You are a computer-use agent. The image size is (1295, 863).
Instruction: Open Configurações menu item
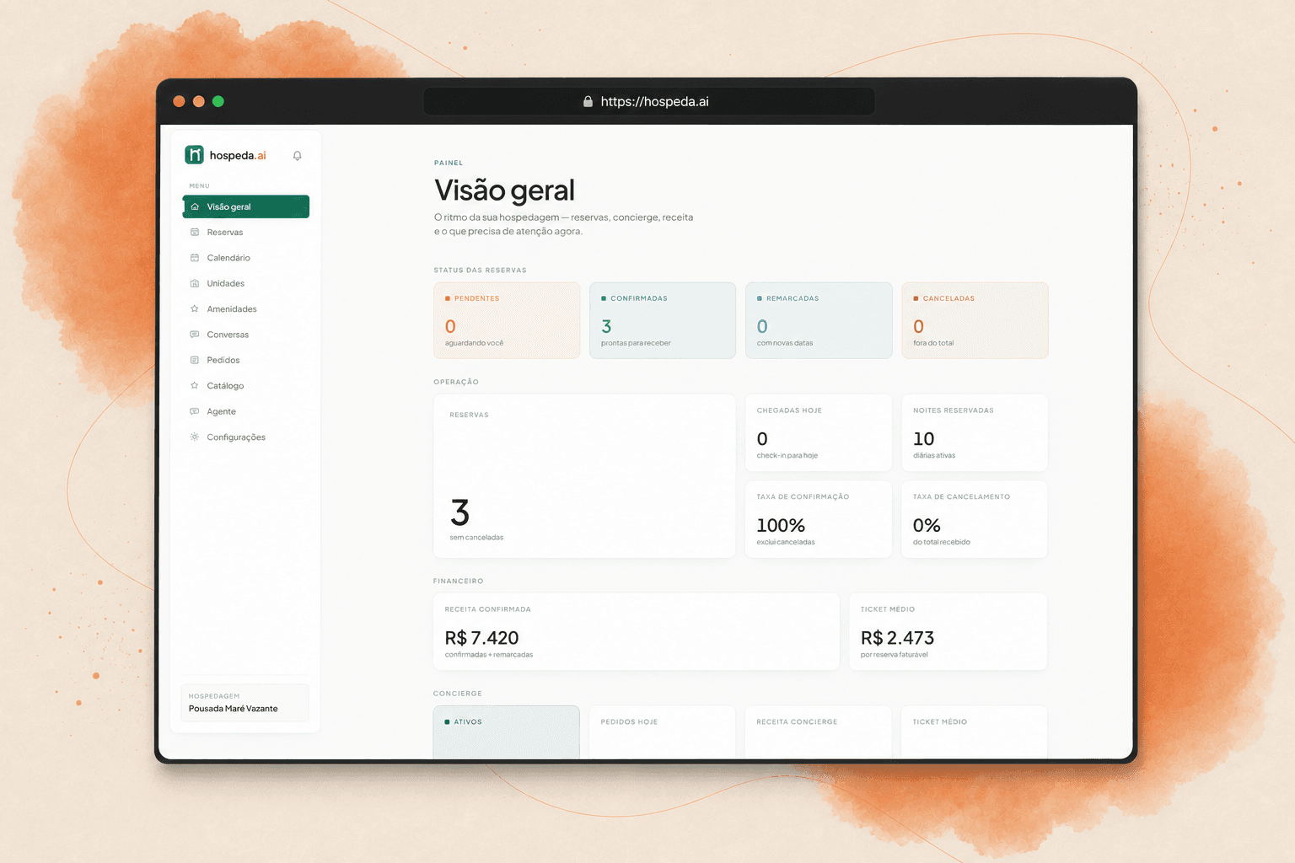[x=246, y=437]
